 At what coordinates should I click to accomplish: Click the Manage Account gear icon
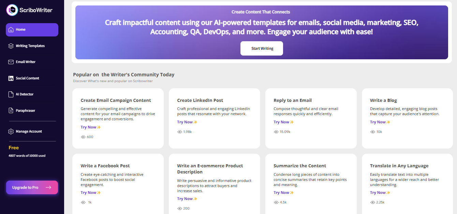tap(11, 132)
